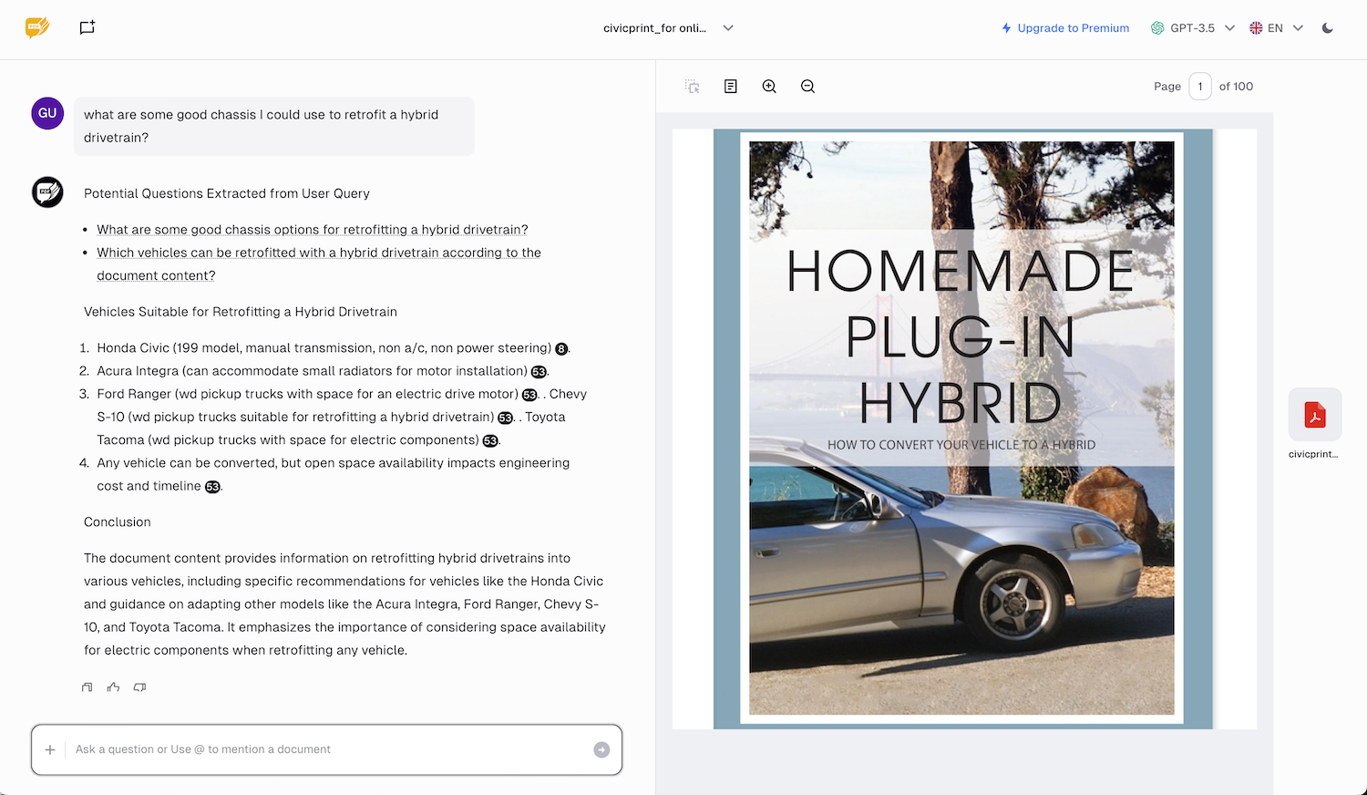The width and height of the screenshot is (1367, 795).
Task: Open suggested question about which vehicles retrofitted
Action: 319,264
